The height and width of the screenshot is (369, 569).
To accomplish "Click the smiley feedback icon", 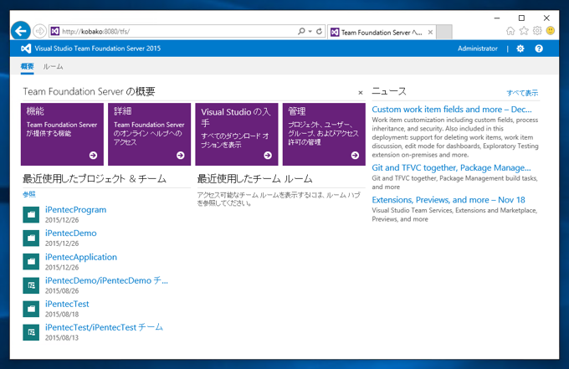I will 551,31.
